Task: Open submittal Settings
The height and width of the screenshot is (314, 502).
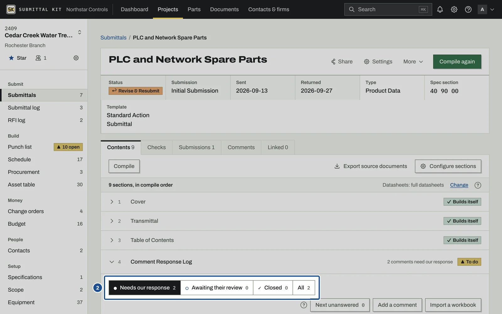Action: (x=378, y=62)
